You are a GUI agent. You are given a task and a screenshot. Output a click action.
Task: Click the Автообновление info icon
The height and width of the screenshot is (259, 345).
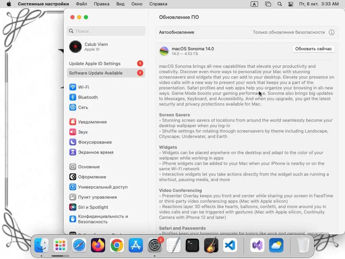332,32
